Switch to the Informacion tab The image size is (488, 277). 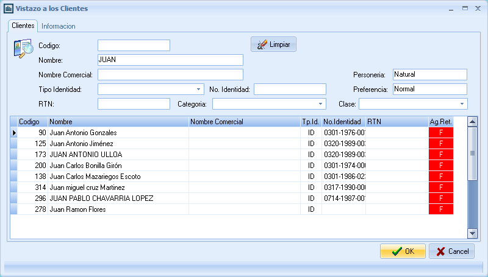(59, 26)
